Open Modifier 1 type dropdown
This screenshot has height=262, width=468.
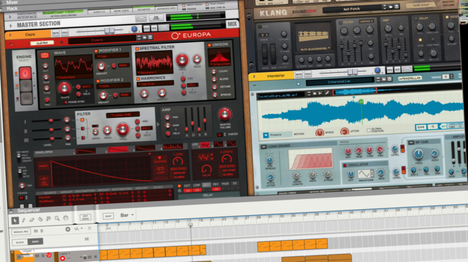click(112, 56)
